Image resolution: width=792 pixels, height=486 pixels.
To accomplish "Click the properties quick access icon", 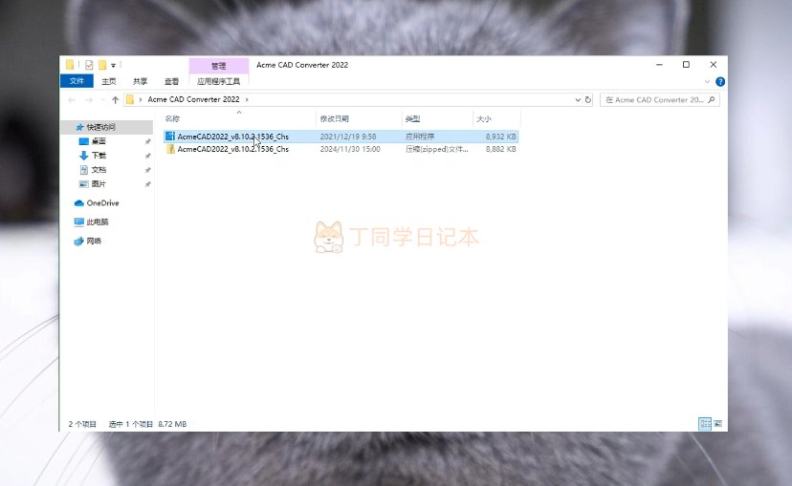I will [89, 65].
